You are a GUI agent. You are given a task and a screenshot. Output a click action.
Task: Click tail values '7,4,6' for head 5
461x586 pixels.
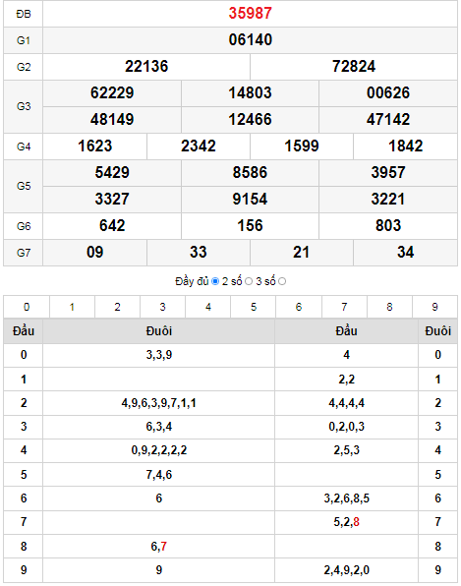pos(159,475)
